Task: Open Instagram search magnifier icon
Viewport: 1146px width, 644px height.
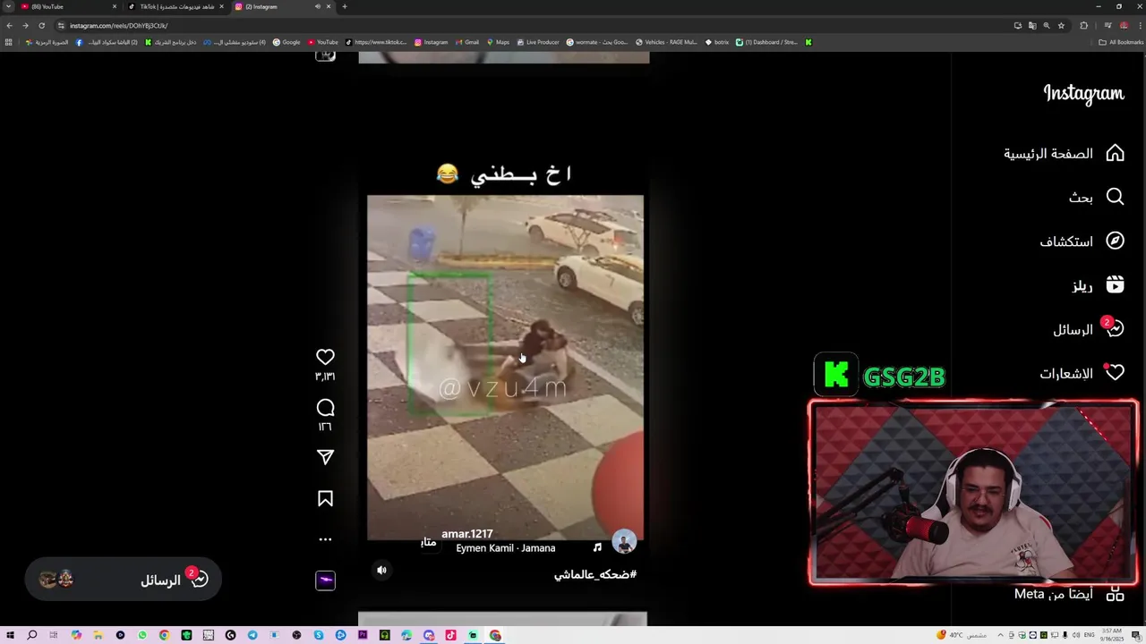Action: pos(1115,197)
